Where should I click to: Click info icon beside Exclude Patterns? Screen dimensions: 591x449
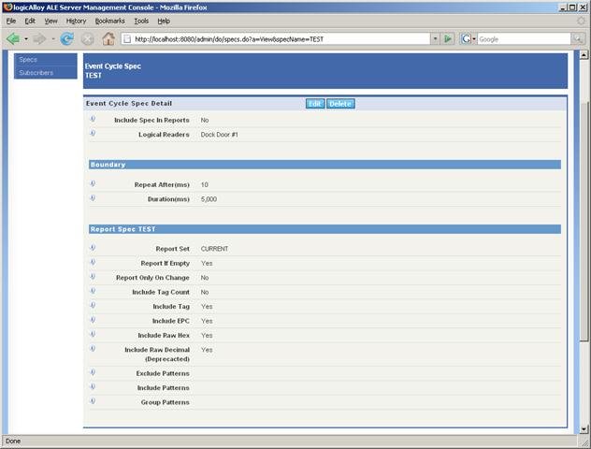[93, 372]
